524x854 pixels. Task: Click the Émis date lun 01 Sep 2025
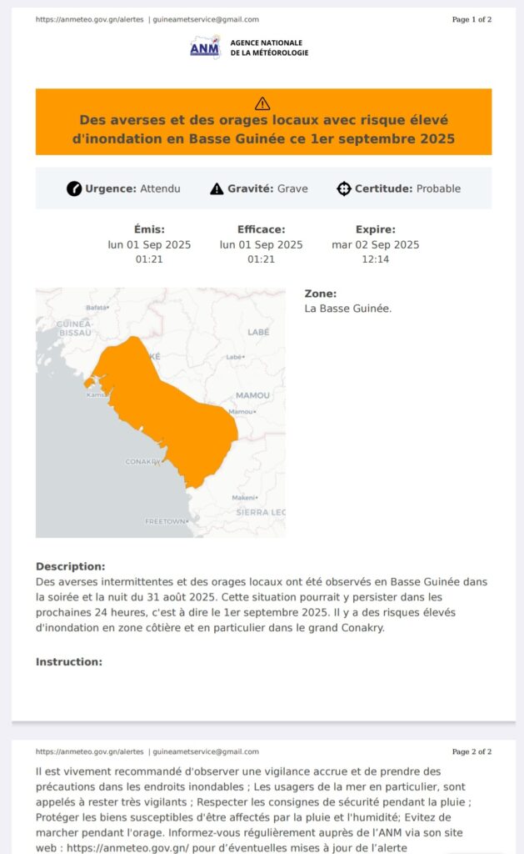pos(149,244)
